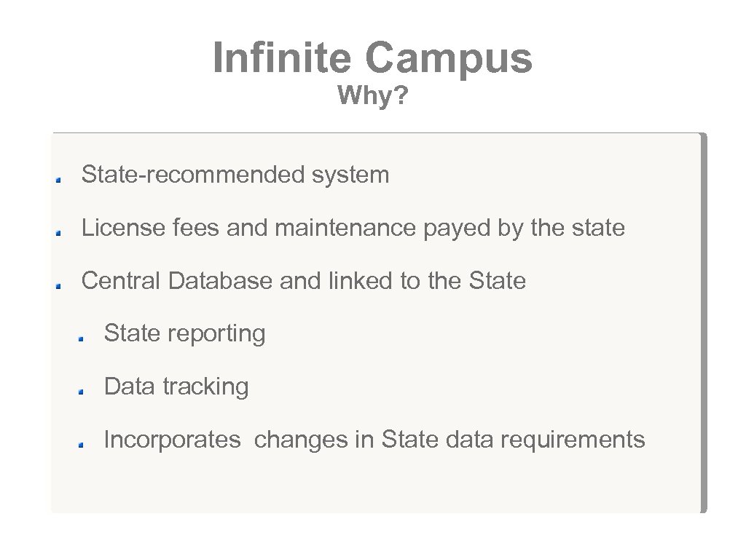Click the sub-bullet marker beside State reporting
The height and width of the screenshot is (559, 746).
pyautogui.click(x=83, y=337)
